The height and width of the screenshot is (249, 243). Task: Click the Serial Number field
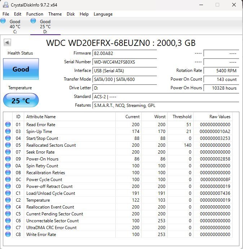tap(124, 62)
